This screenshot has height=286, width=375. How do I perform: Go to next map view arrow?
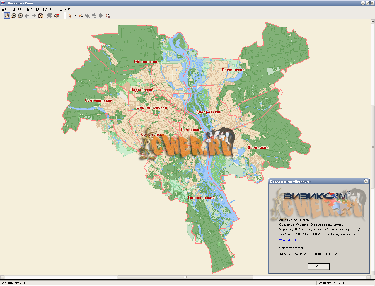(34, 16)
